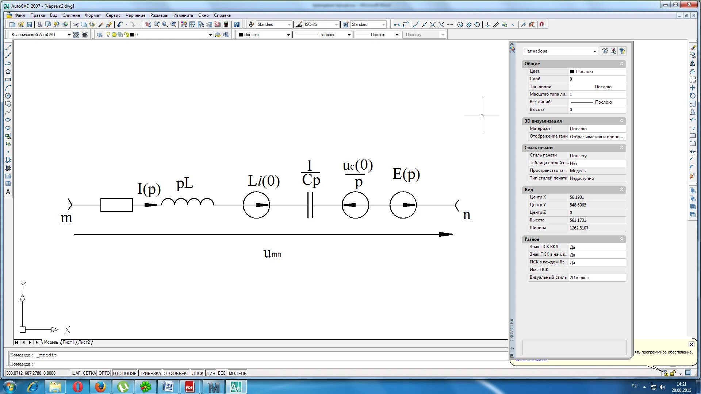Collapse the Общие properties section
This screenshot has width=701, height=394.
621,63
